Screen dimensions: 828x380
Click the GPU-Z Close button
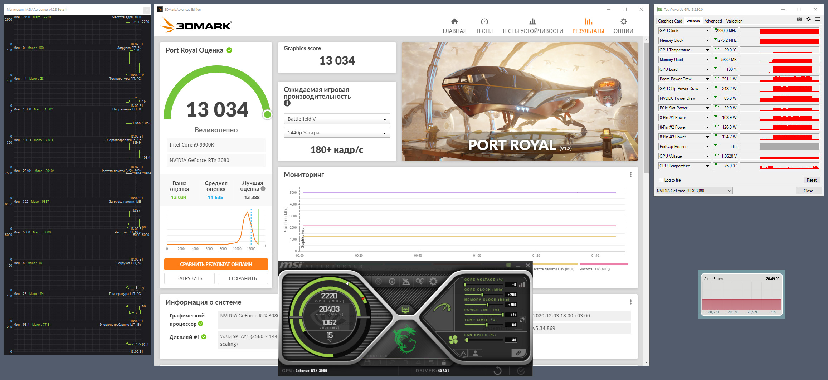tap(808, 191)
